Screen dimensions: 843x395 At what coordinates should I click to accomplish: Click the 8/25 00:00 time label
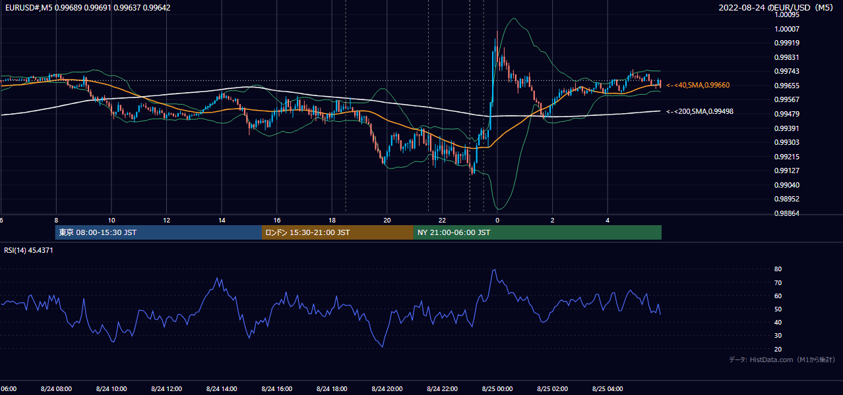pyautogui.click(x=497, y=389)
